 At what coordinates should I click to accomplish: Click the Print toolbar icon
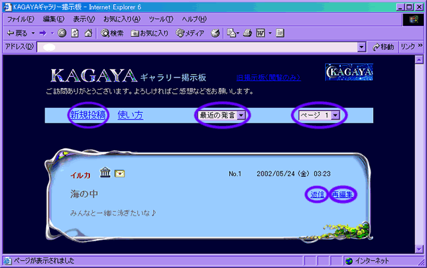248,33
